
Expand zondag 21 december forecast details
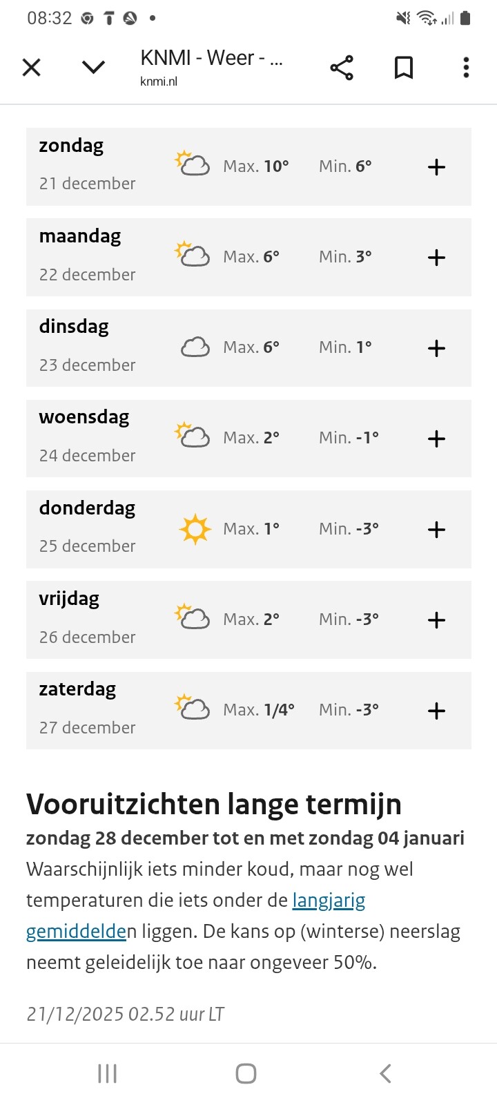(x=436, y=167)
